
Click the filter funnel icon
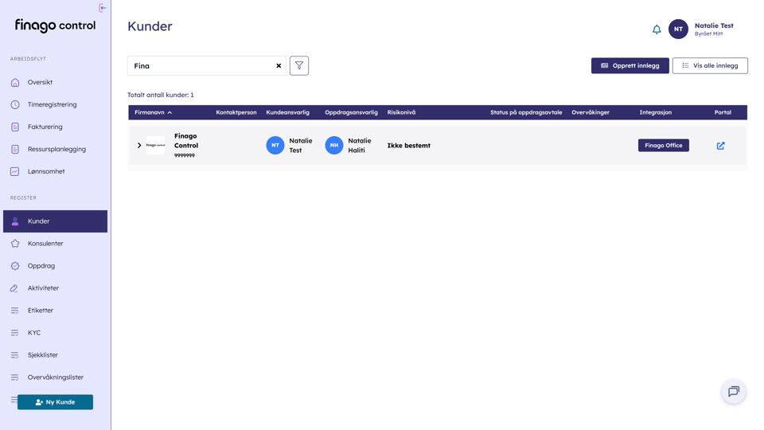(x=299, y=66)
